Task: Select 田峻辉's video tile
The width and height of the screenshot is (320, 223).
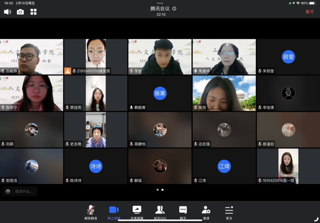Action: (32, 56)
